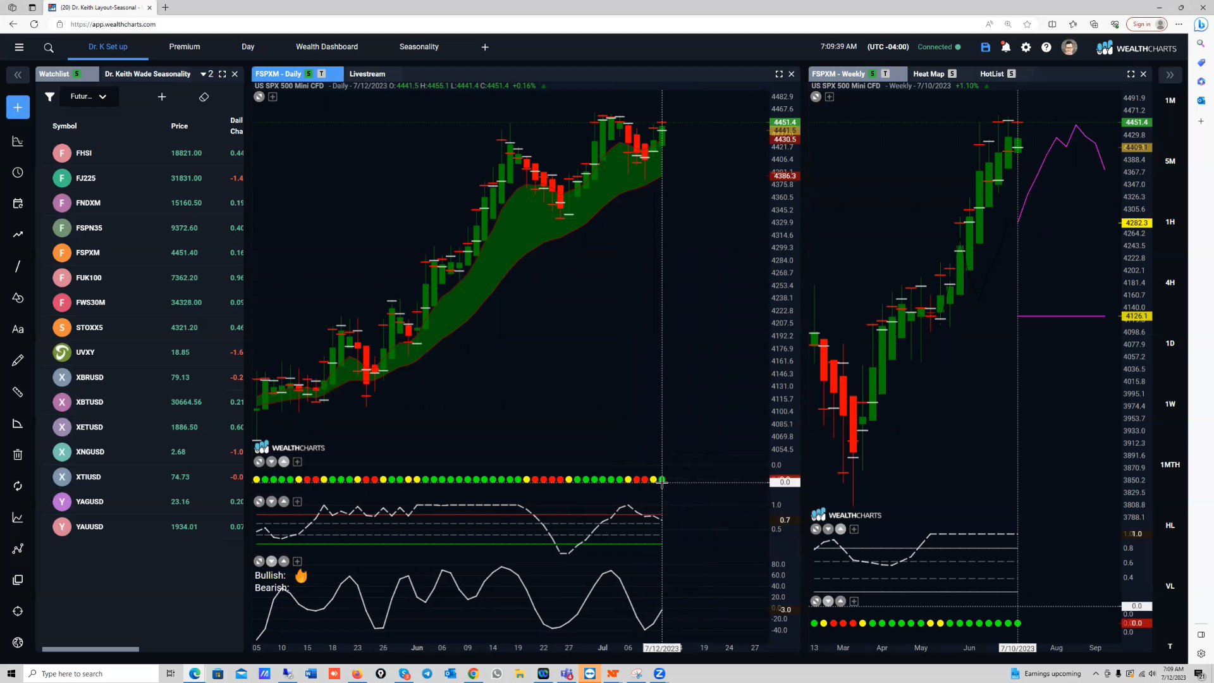Click the blue save layout icon
The height and width of the screenshot is (683, 1214).
tap(985, 47)
